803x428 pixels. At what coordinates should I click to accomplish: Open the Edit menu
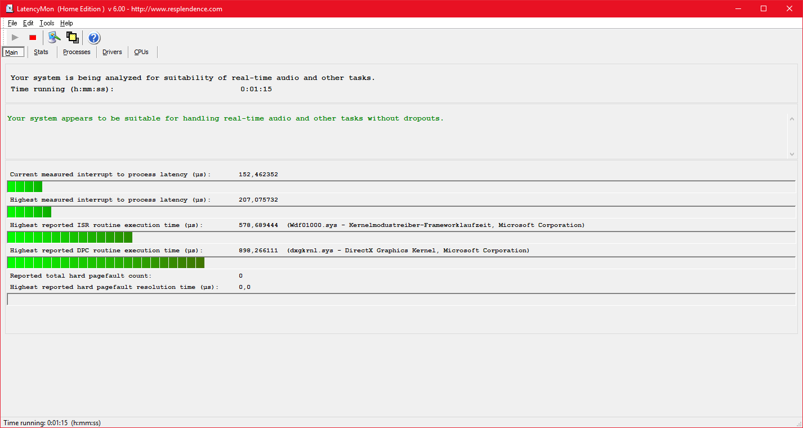(x=28, y=23)
